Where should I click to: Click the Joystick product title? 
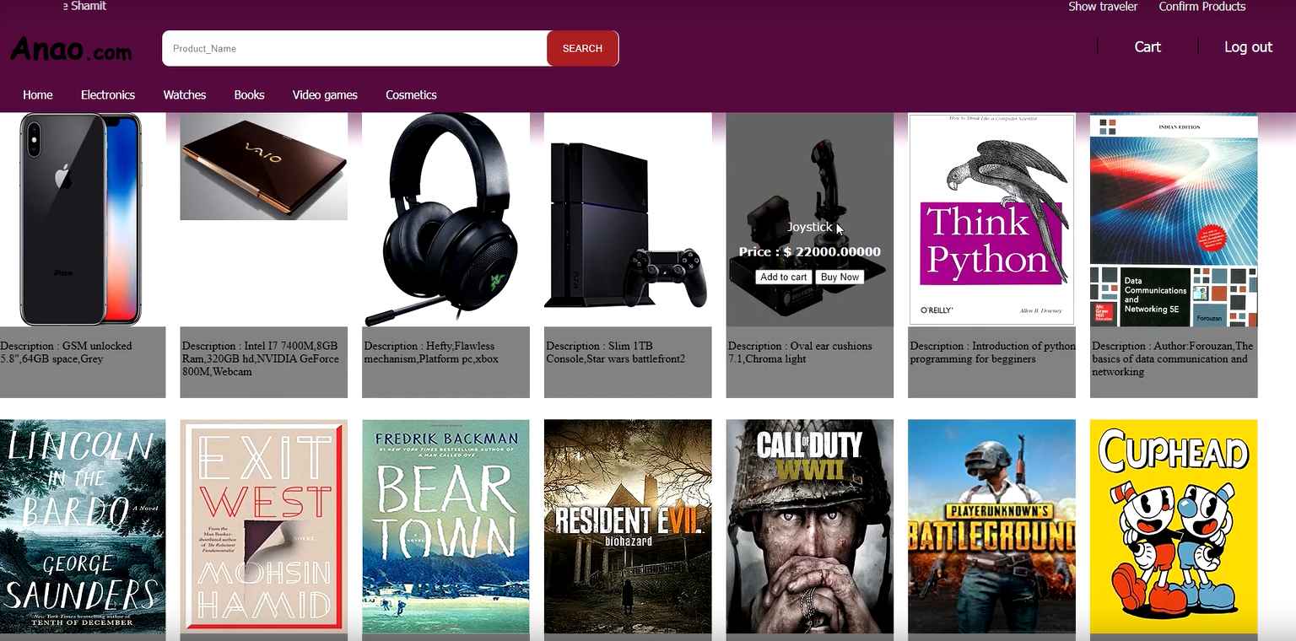[809, 227]
